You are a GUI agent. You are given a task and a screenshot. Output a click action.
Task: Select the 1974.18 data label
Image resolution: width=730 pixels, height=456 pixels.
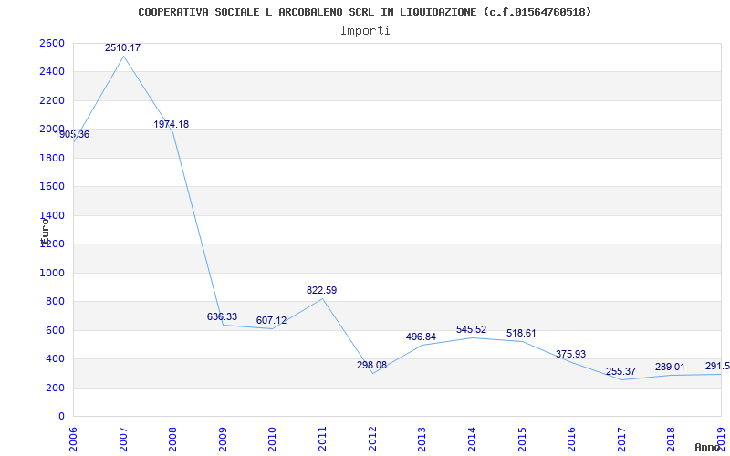(x=172, y=124)
